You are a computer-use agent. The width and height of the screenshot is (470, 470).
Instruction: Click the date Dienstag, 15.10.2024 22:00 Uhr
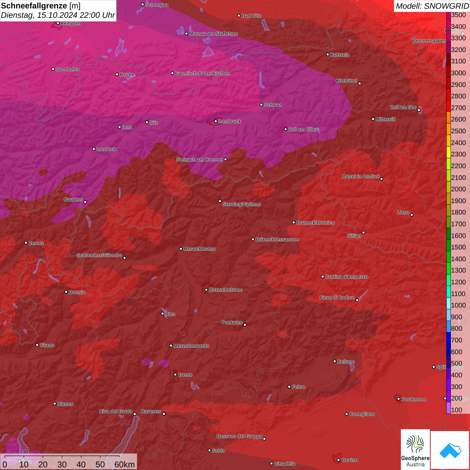58,15
